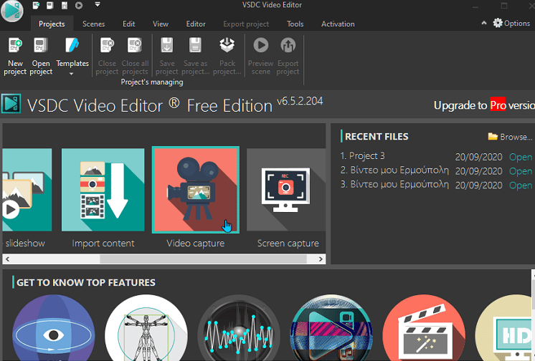Collapse the ribbon with the up arrow

coord(484,23)
